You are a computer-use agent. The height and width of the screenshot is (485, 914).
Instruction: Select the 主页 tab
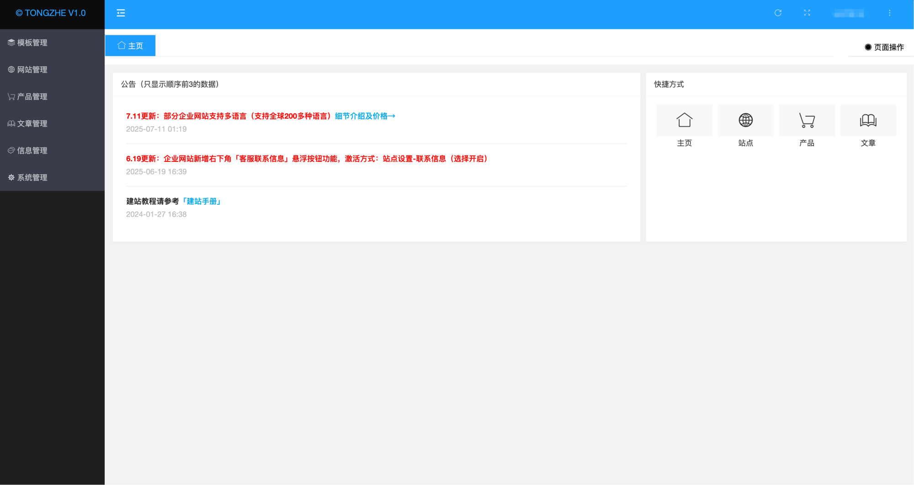(130, 46)
